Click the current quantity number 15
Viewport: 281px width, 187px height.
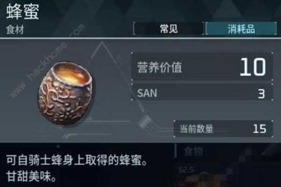pos(259,129)
